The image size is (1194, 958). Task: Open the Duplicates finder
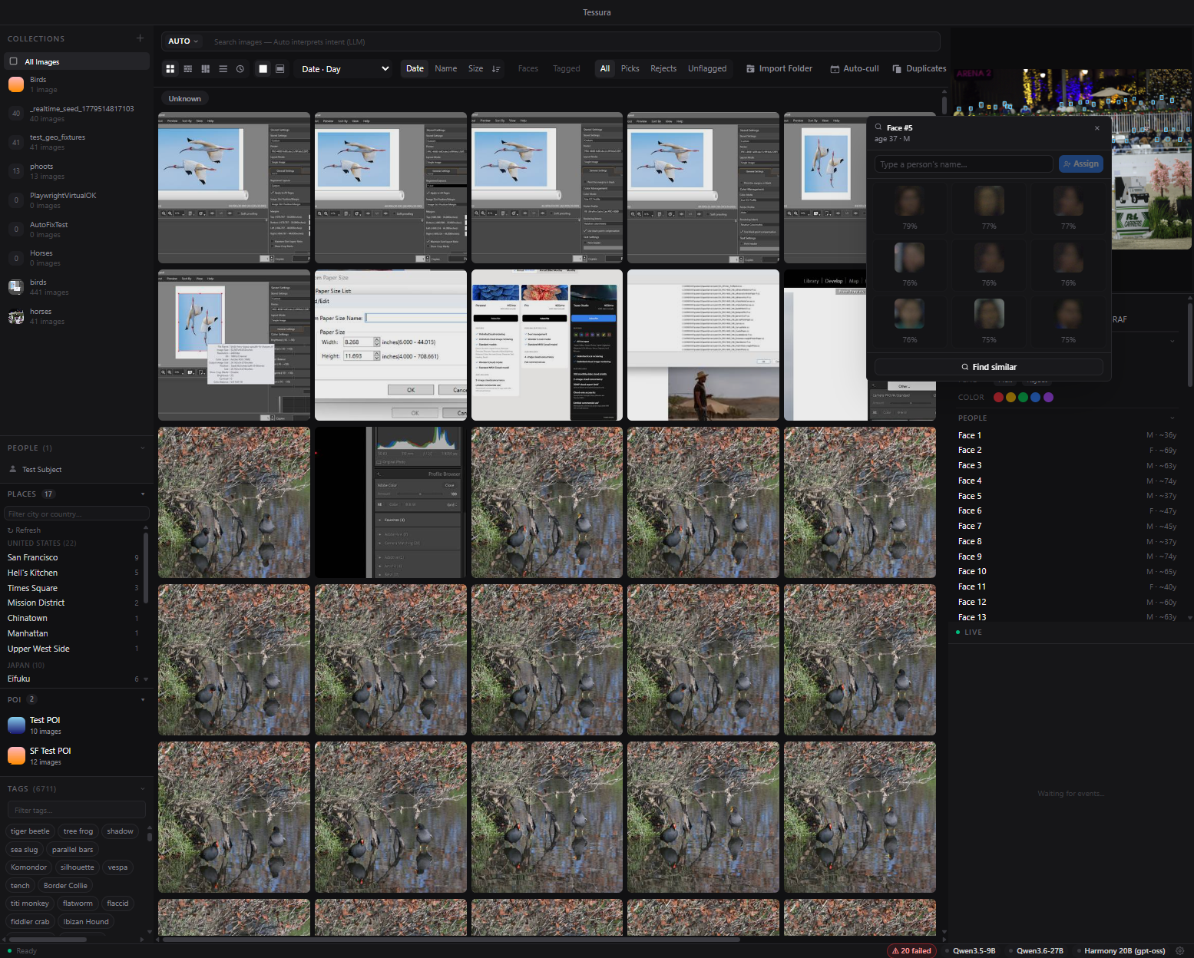click(919, 69)
